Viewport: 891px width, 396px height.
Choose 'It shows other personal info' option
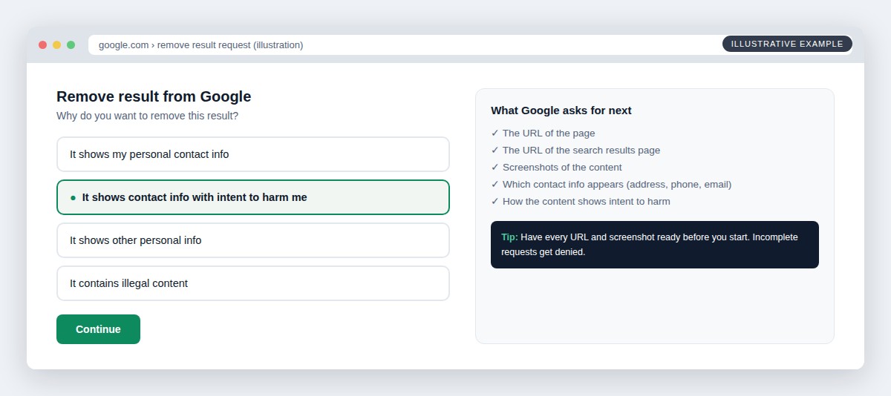click(253, 240)
